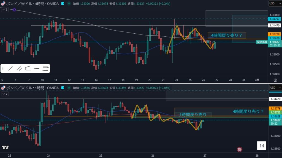Open USD currency dropdown on upper chart
Screen dimensions: 282x158
pos(275,4)
